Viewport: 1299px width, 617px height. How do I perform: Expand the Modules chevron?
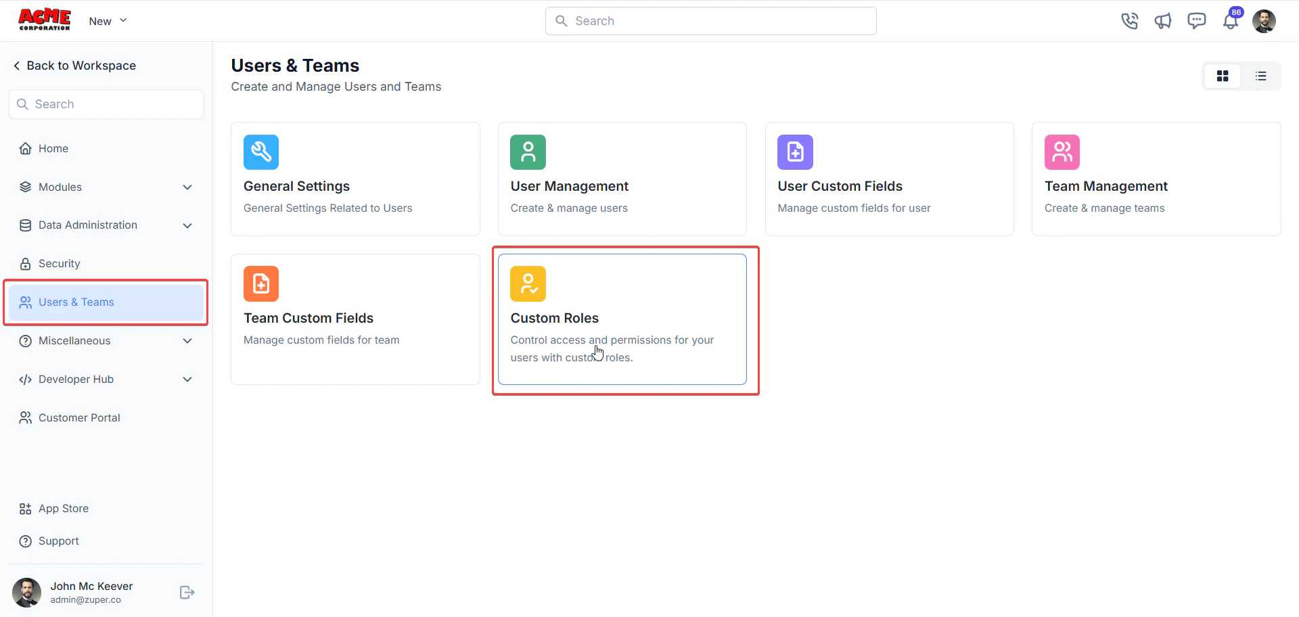187,187
